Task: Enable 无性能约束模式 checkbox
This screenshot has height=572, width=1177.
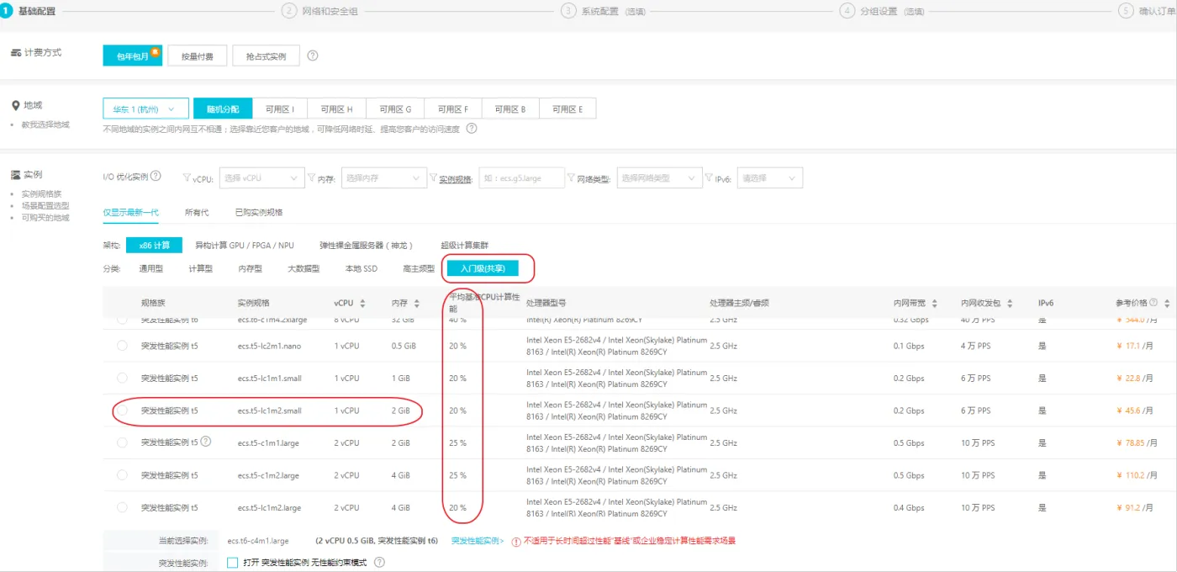Action: 233,562
